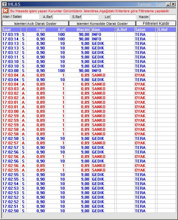Click the IHacim column header
The image size is (178, 220).
(x=77, y=30)
